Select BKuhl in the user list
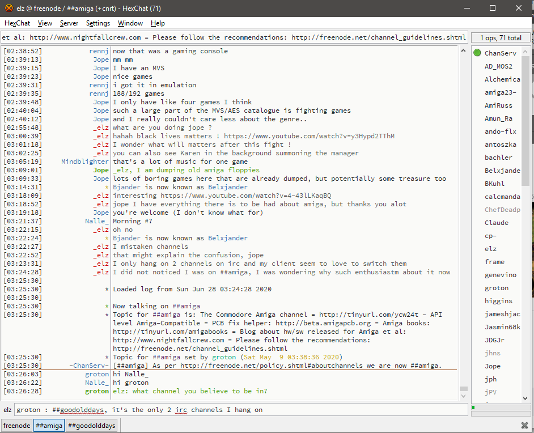This screenshot has height=433, width=534. 494,184
